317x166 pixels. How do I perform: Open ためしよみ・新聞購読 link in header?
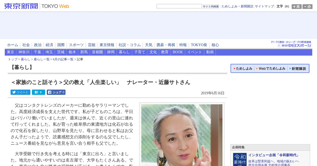pos(237,6)
